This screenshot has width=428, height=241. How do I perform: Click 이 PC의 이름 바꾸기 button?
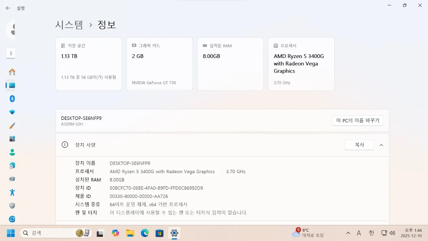358,121
